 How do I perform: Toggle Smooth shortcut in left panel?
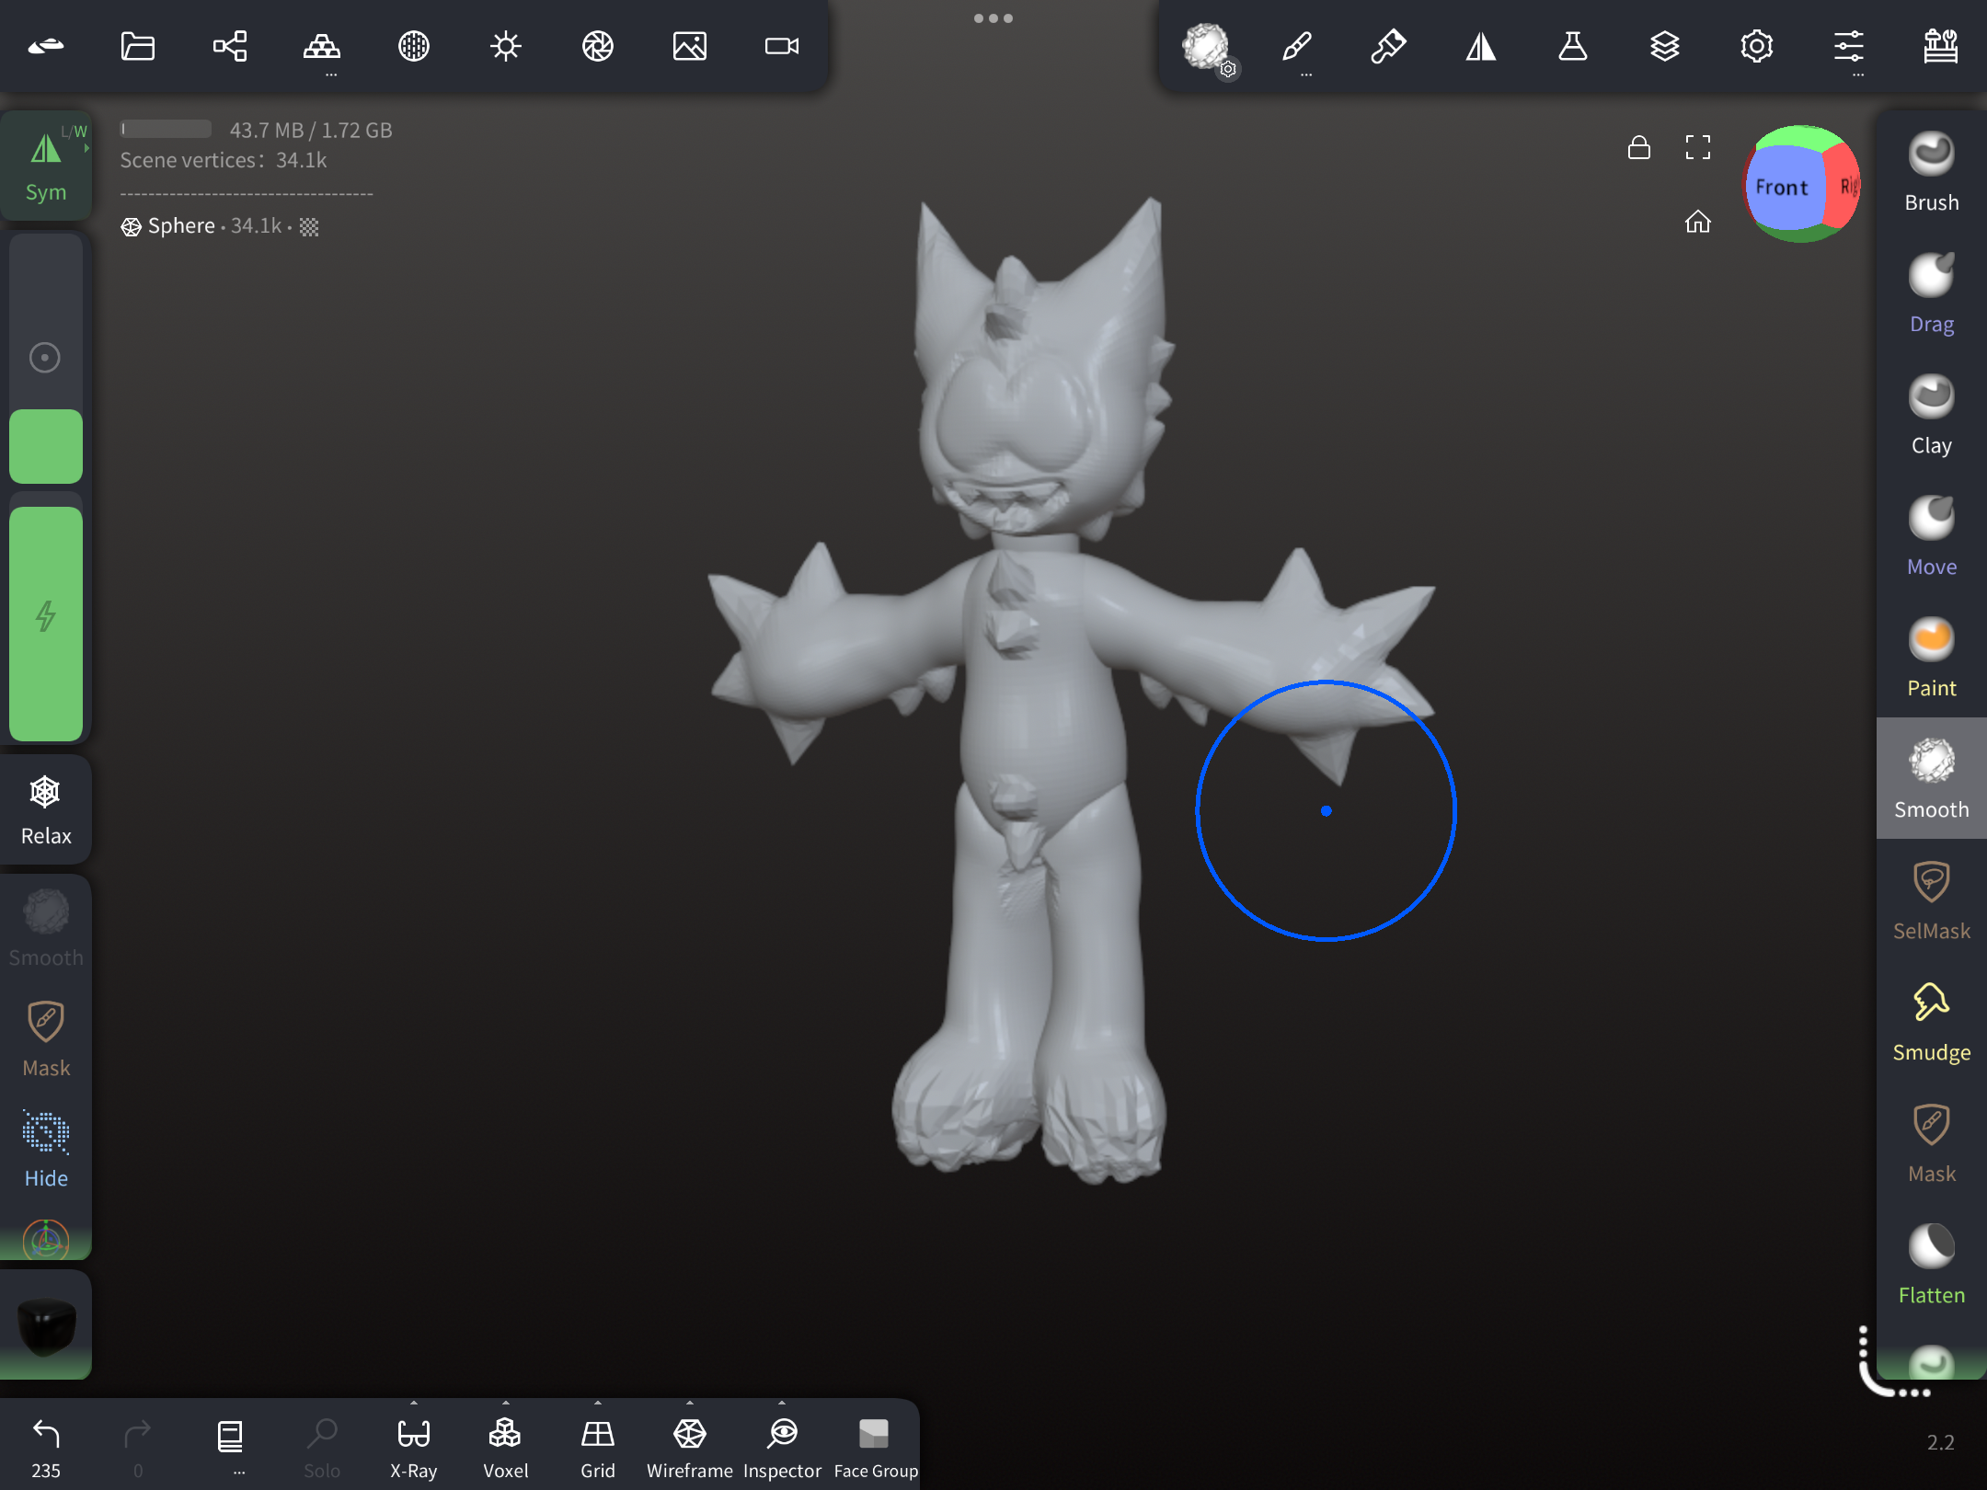(46, 929)
